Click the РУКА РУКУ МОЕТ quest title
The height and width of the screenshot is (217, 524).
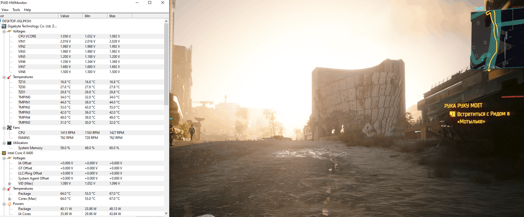pyautogui.click(x=463, y=106)
